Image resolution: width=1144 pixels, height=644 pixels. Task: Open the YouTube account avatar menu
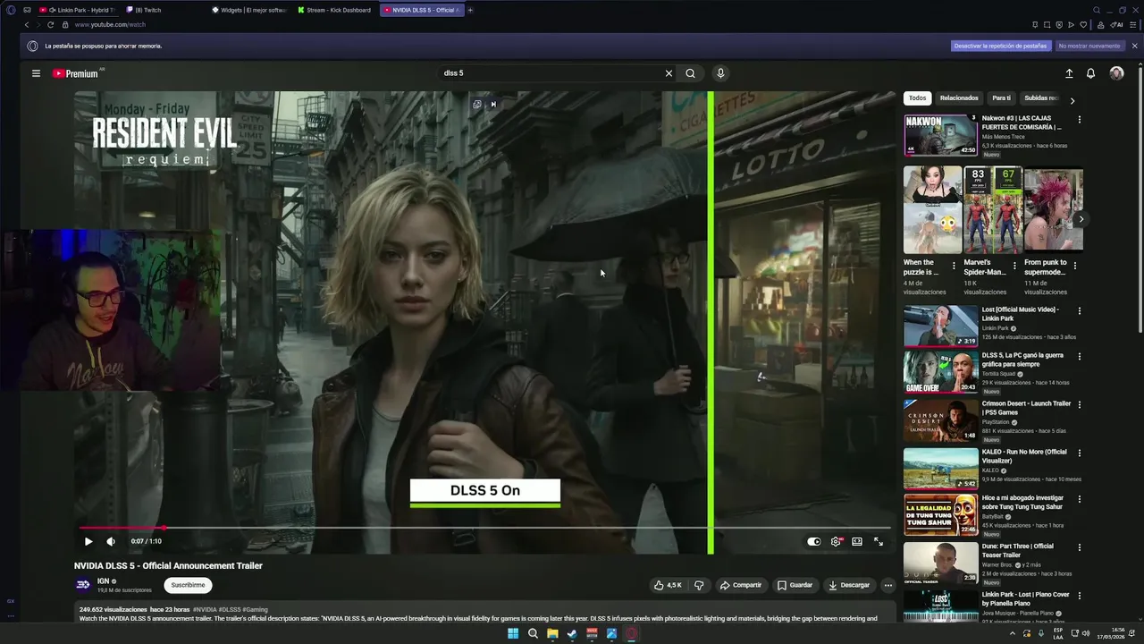pyautogui.click(x=1116, y=73)
